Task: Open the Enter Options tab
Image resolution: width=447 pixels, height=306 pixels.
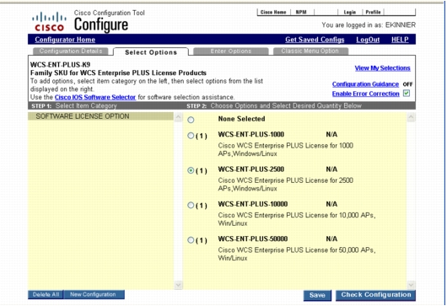Action: click(x=231, y=51)
